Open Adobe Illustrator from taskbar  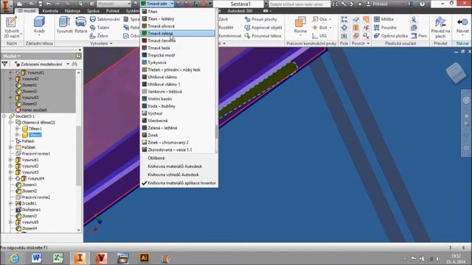click(x=145, y=258)
